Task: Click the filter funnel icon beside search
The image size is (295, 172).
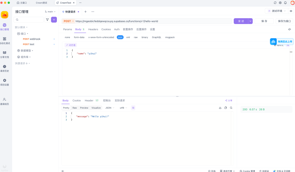Action: (47, 20)
